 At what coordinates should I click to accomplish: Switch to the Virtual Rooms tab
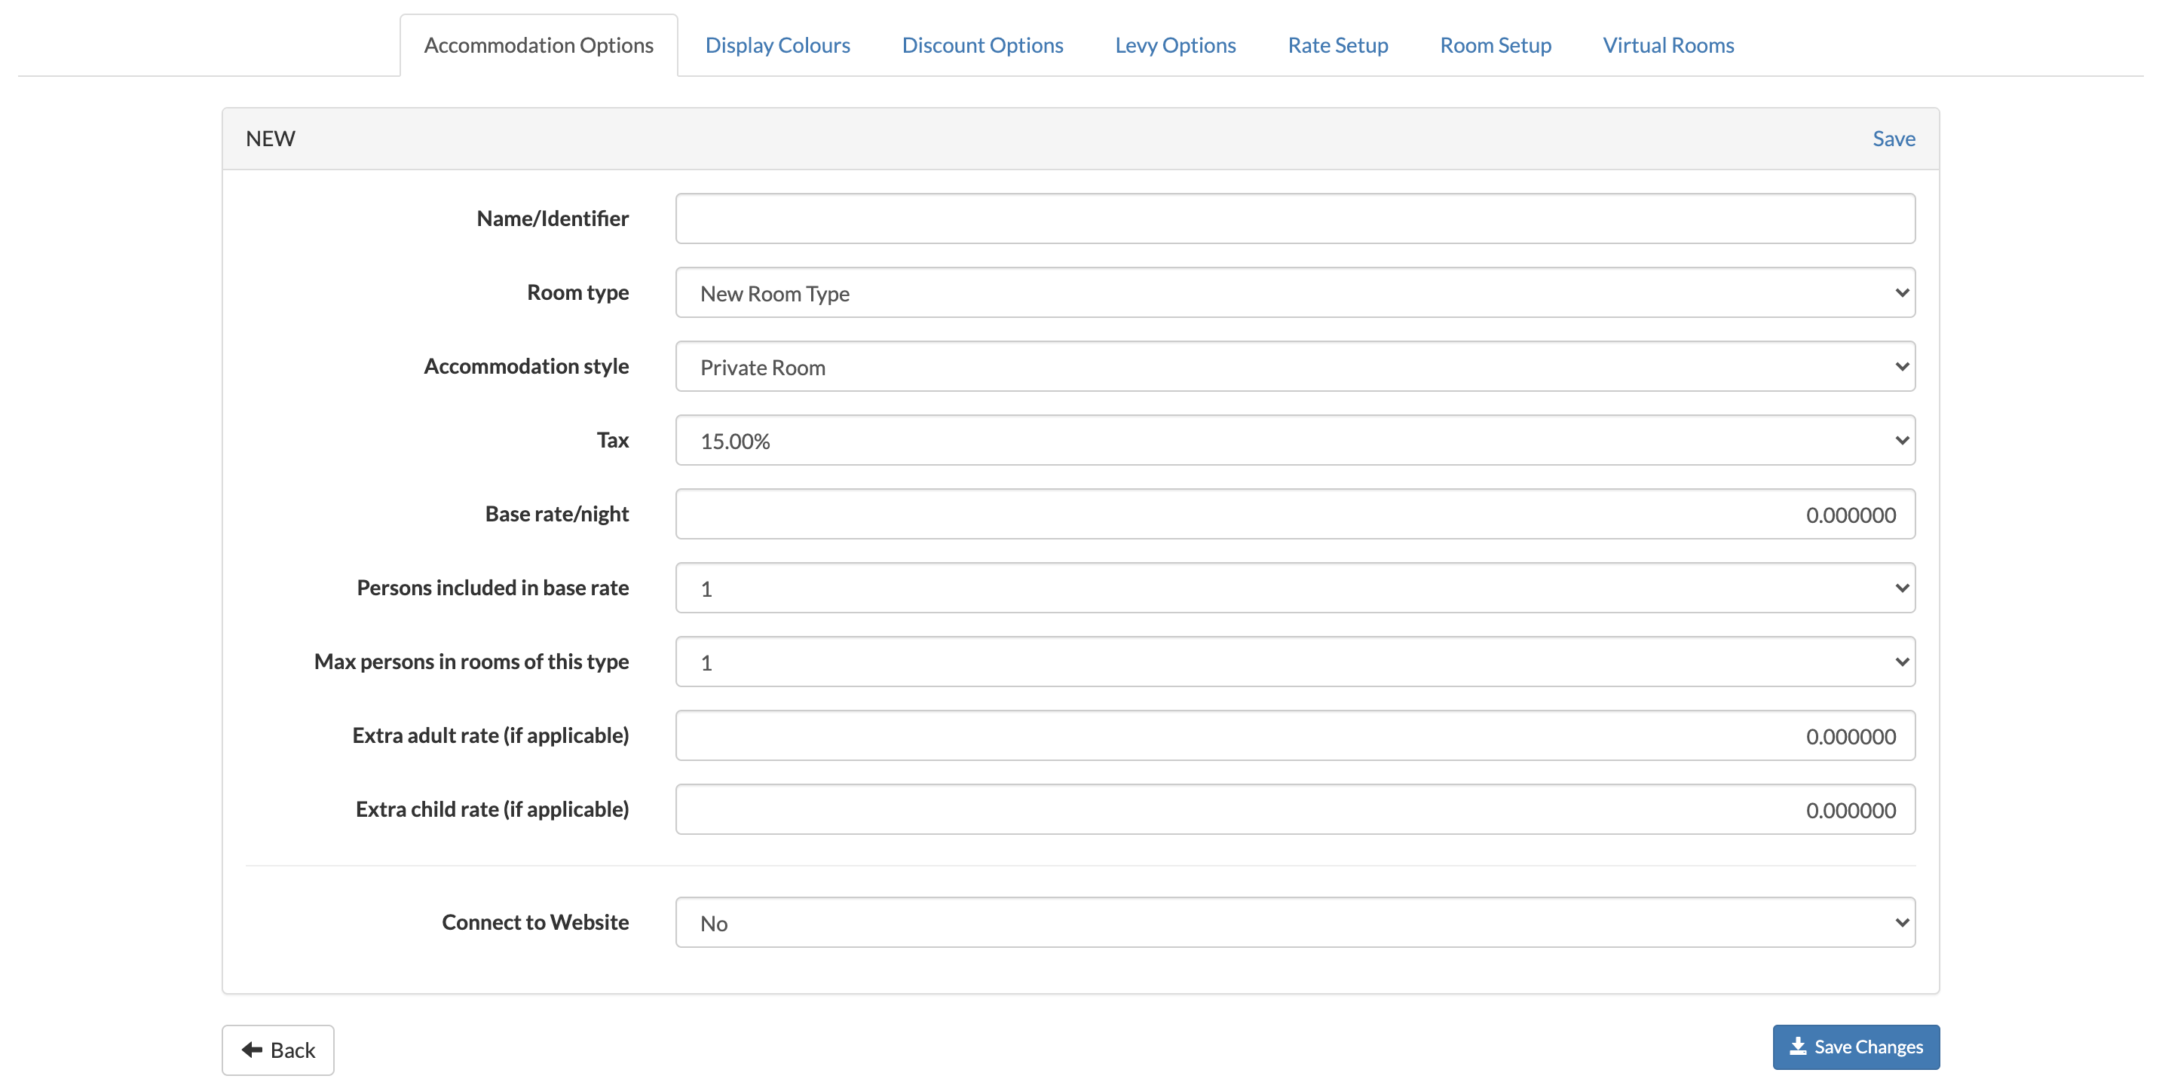1667,45
